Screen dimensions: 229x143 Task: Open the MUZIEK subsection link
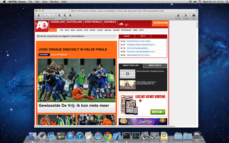[80, 30]
